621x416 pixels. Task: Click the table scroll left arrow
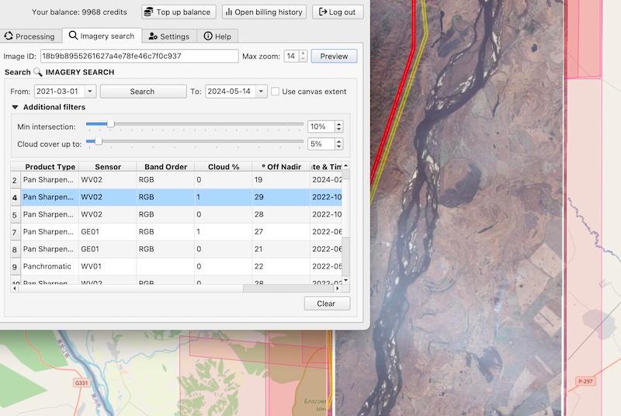pos(15,289)
